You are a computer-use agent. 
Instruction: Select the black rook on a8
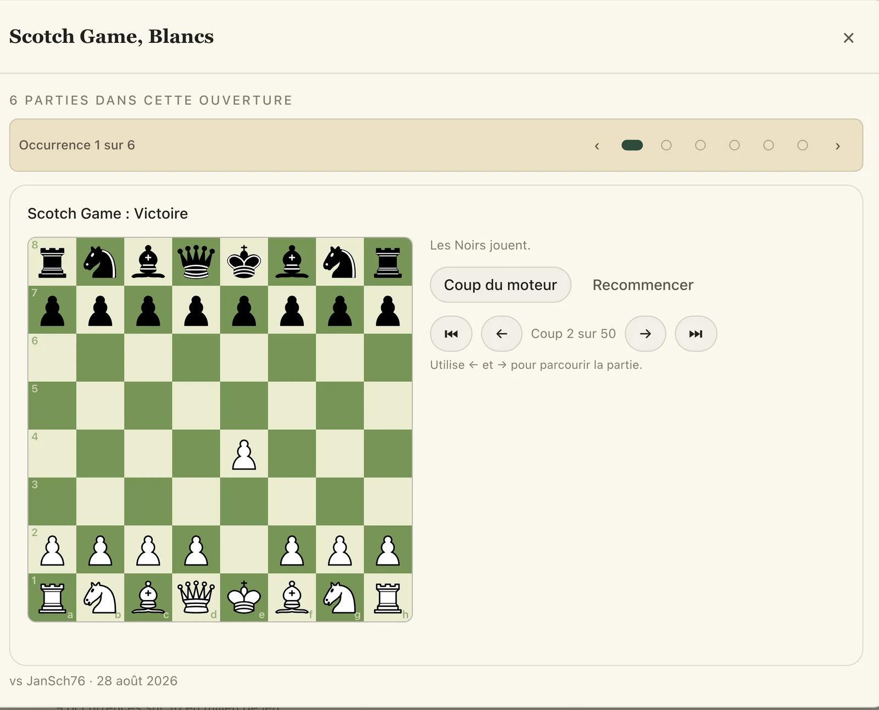pyautogui.click(x=52, y=262)
